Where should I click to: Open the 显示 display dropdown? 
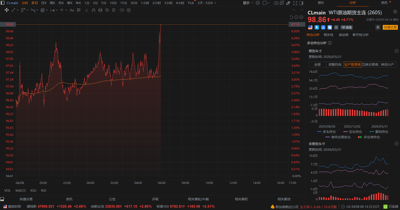tap(248, 3)
